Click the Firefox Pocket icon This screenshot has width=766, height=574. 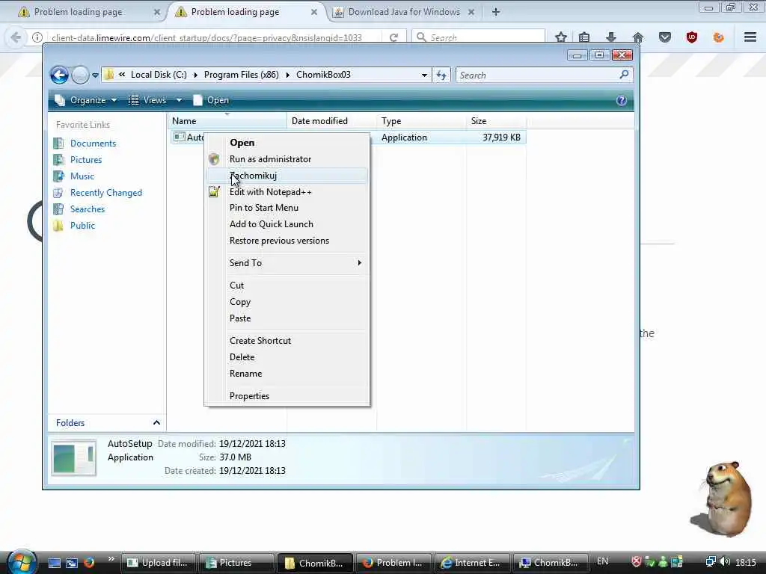click(664, 37)
